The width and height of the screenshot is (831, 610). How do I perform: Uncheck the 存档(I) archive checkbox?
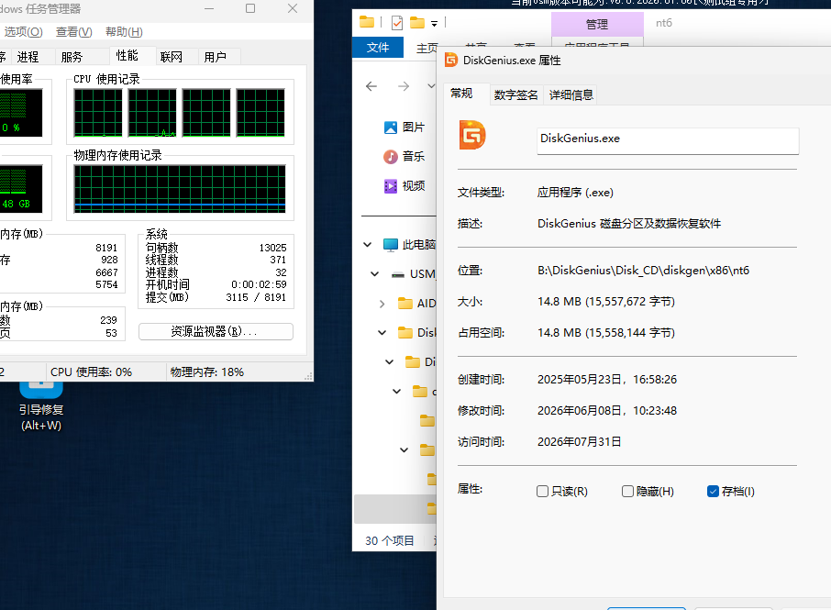pyautogui.click(x=713, y=492)
